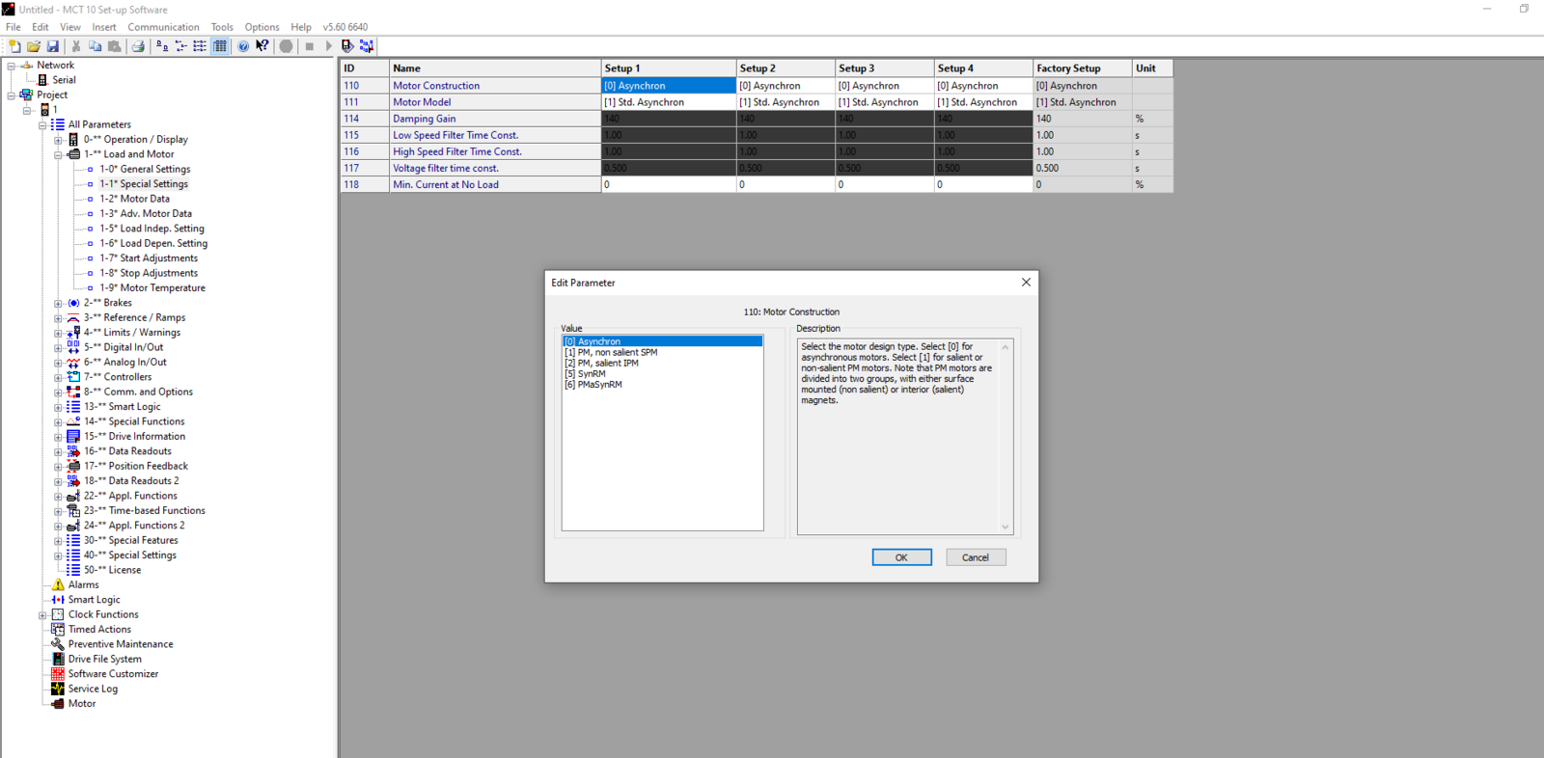This screenshot has width=1544, height=758.
Task: Click the blue Help question mark icon
Action: [x=243, y=46]
